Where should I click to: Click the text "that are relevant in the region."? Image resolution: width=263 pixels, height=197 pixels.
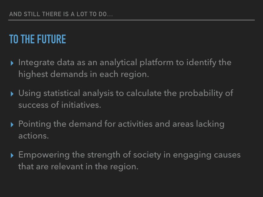(x=78, y=167)
